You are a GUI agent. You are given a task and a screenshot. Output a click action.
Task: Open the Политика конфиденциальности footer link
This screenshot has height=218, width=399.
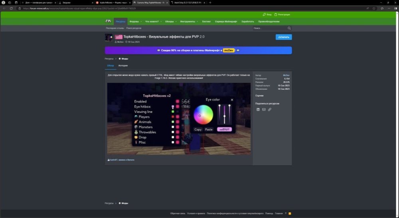pos(235,214)
